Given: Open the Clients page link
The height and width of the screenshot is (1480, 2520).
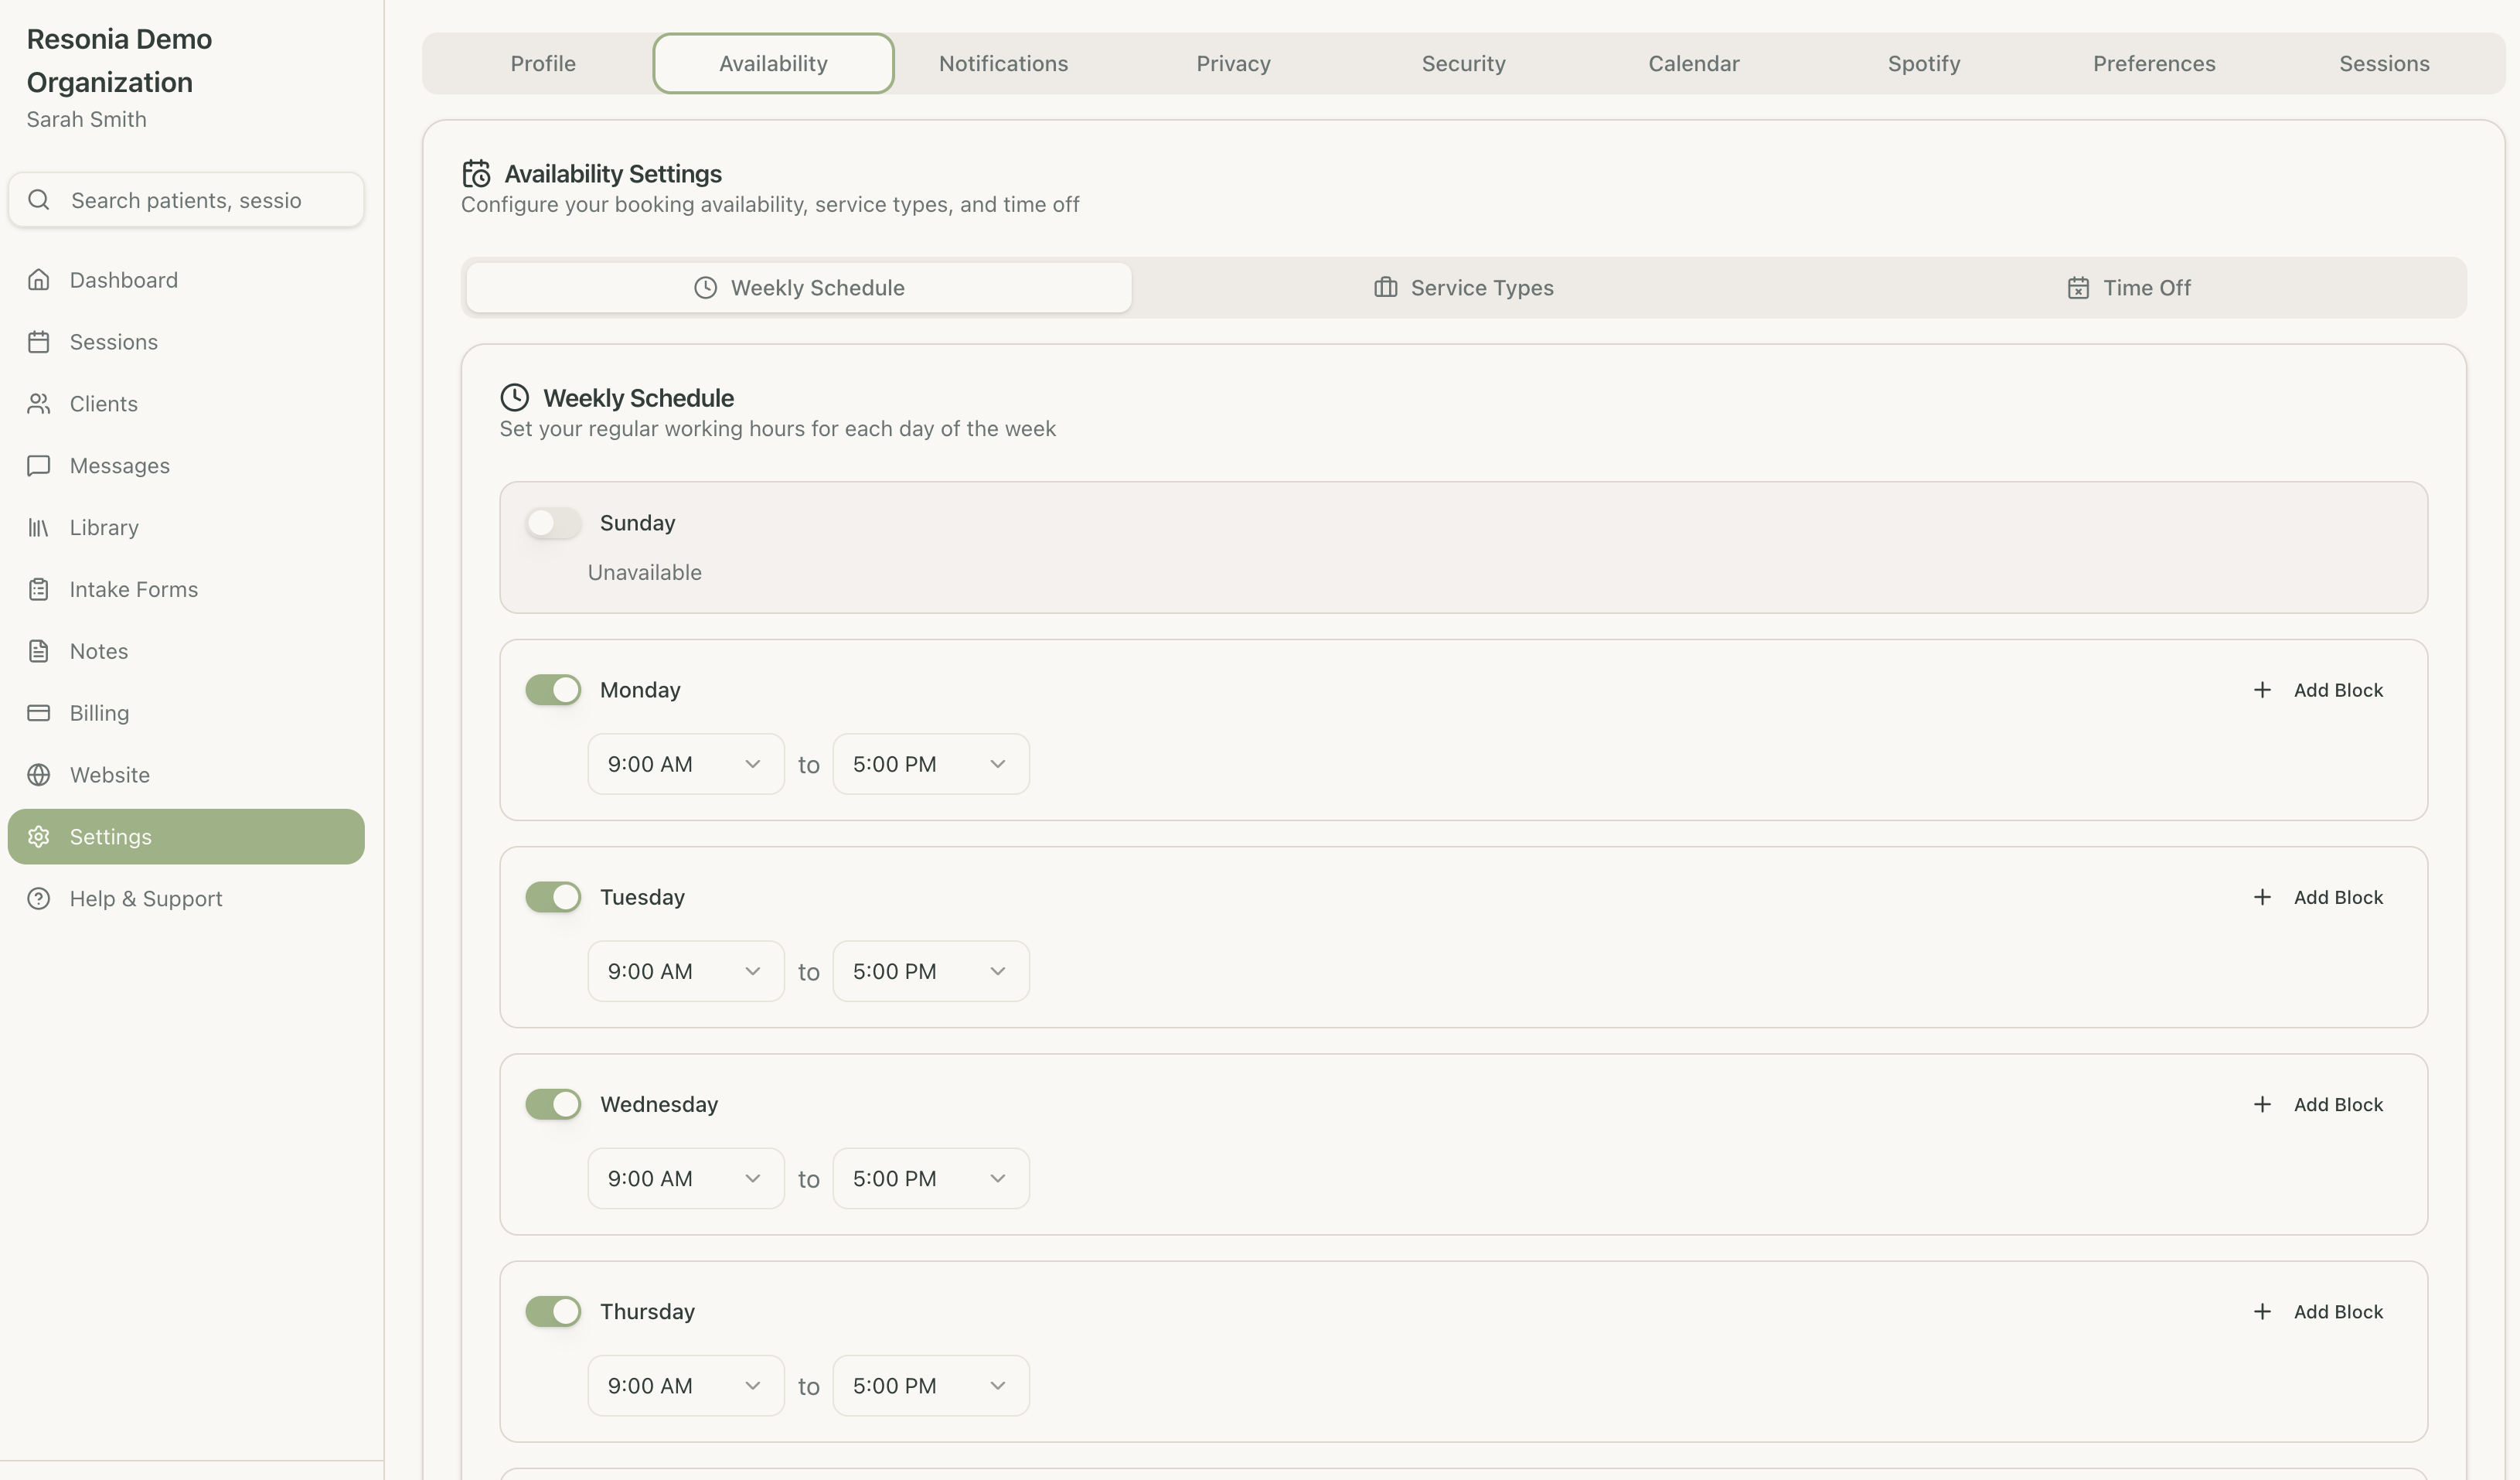Looking at the screenshot, I should 186,404.
